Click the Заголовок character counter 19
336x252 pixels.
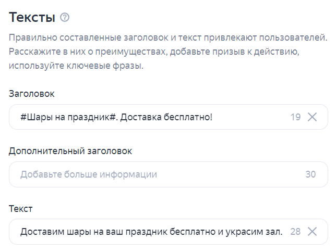295,117
